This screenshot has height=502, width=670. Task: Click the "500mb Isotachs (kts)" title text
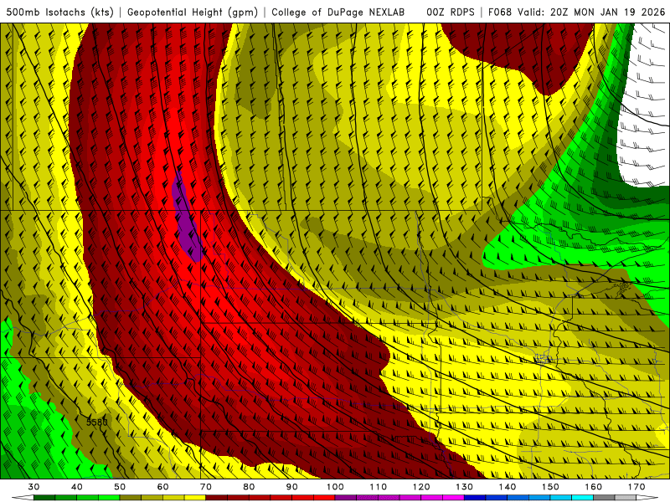click(x=59, y=12)
